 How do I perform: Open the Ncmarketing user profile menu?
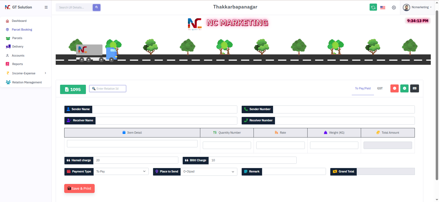pyautogui.click(x=417, y=7)
